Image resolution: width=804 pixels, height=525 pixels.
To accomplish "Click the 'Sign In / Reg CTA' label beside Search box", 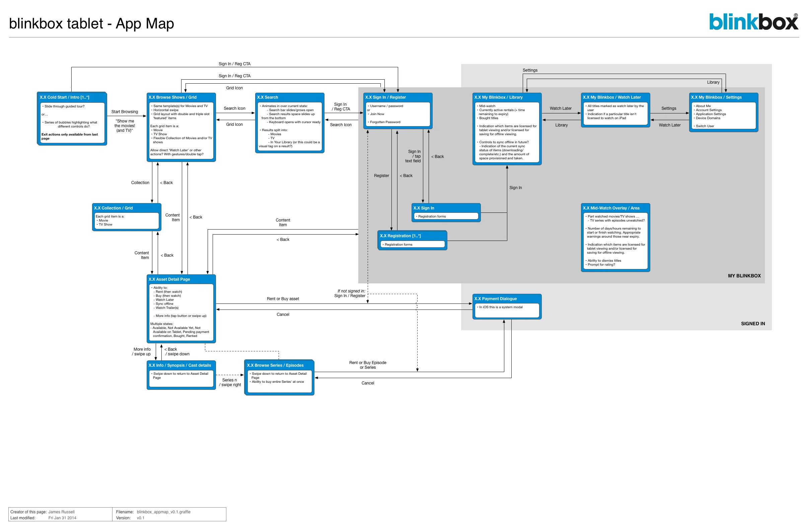I will [x=341, y=107].
